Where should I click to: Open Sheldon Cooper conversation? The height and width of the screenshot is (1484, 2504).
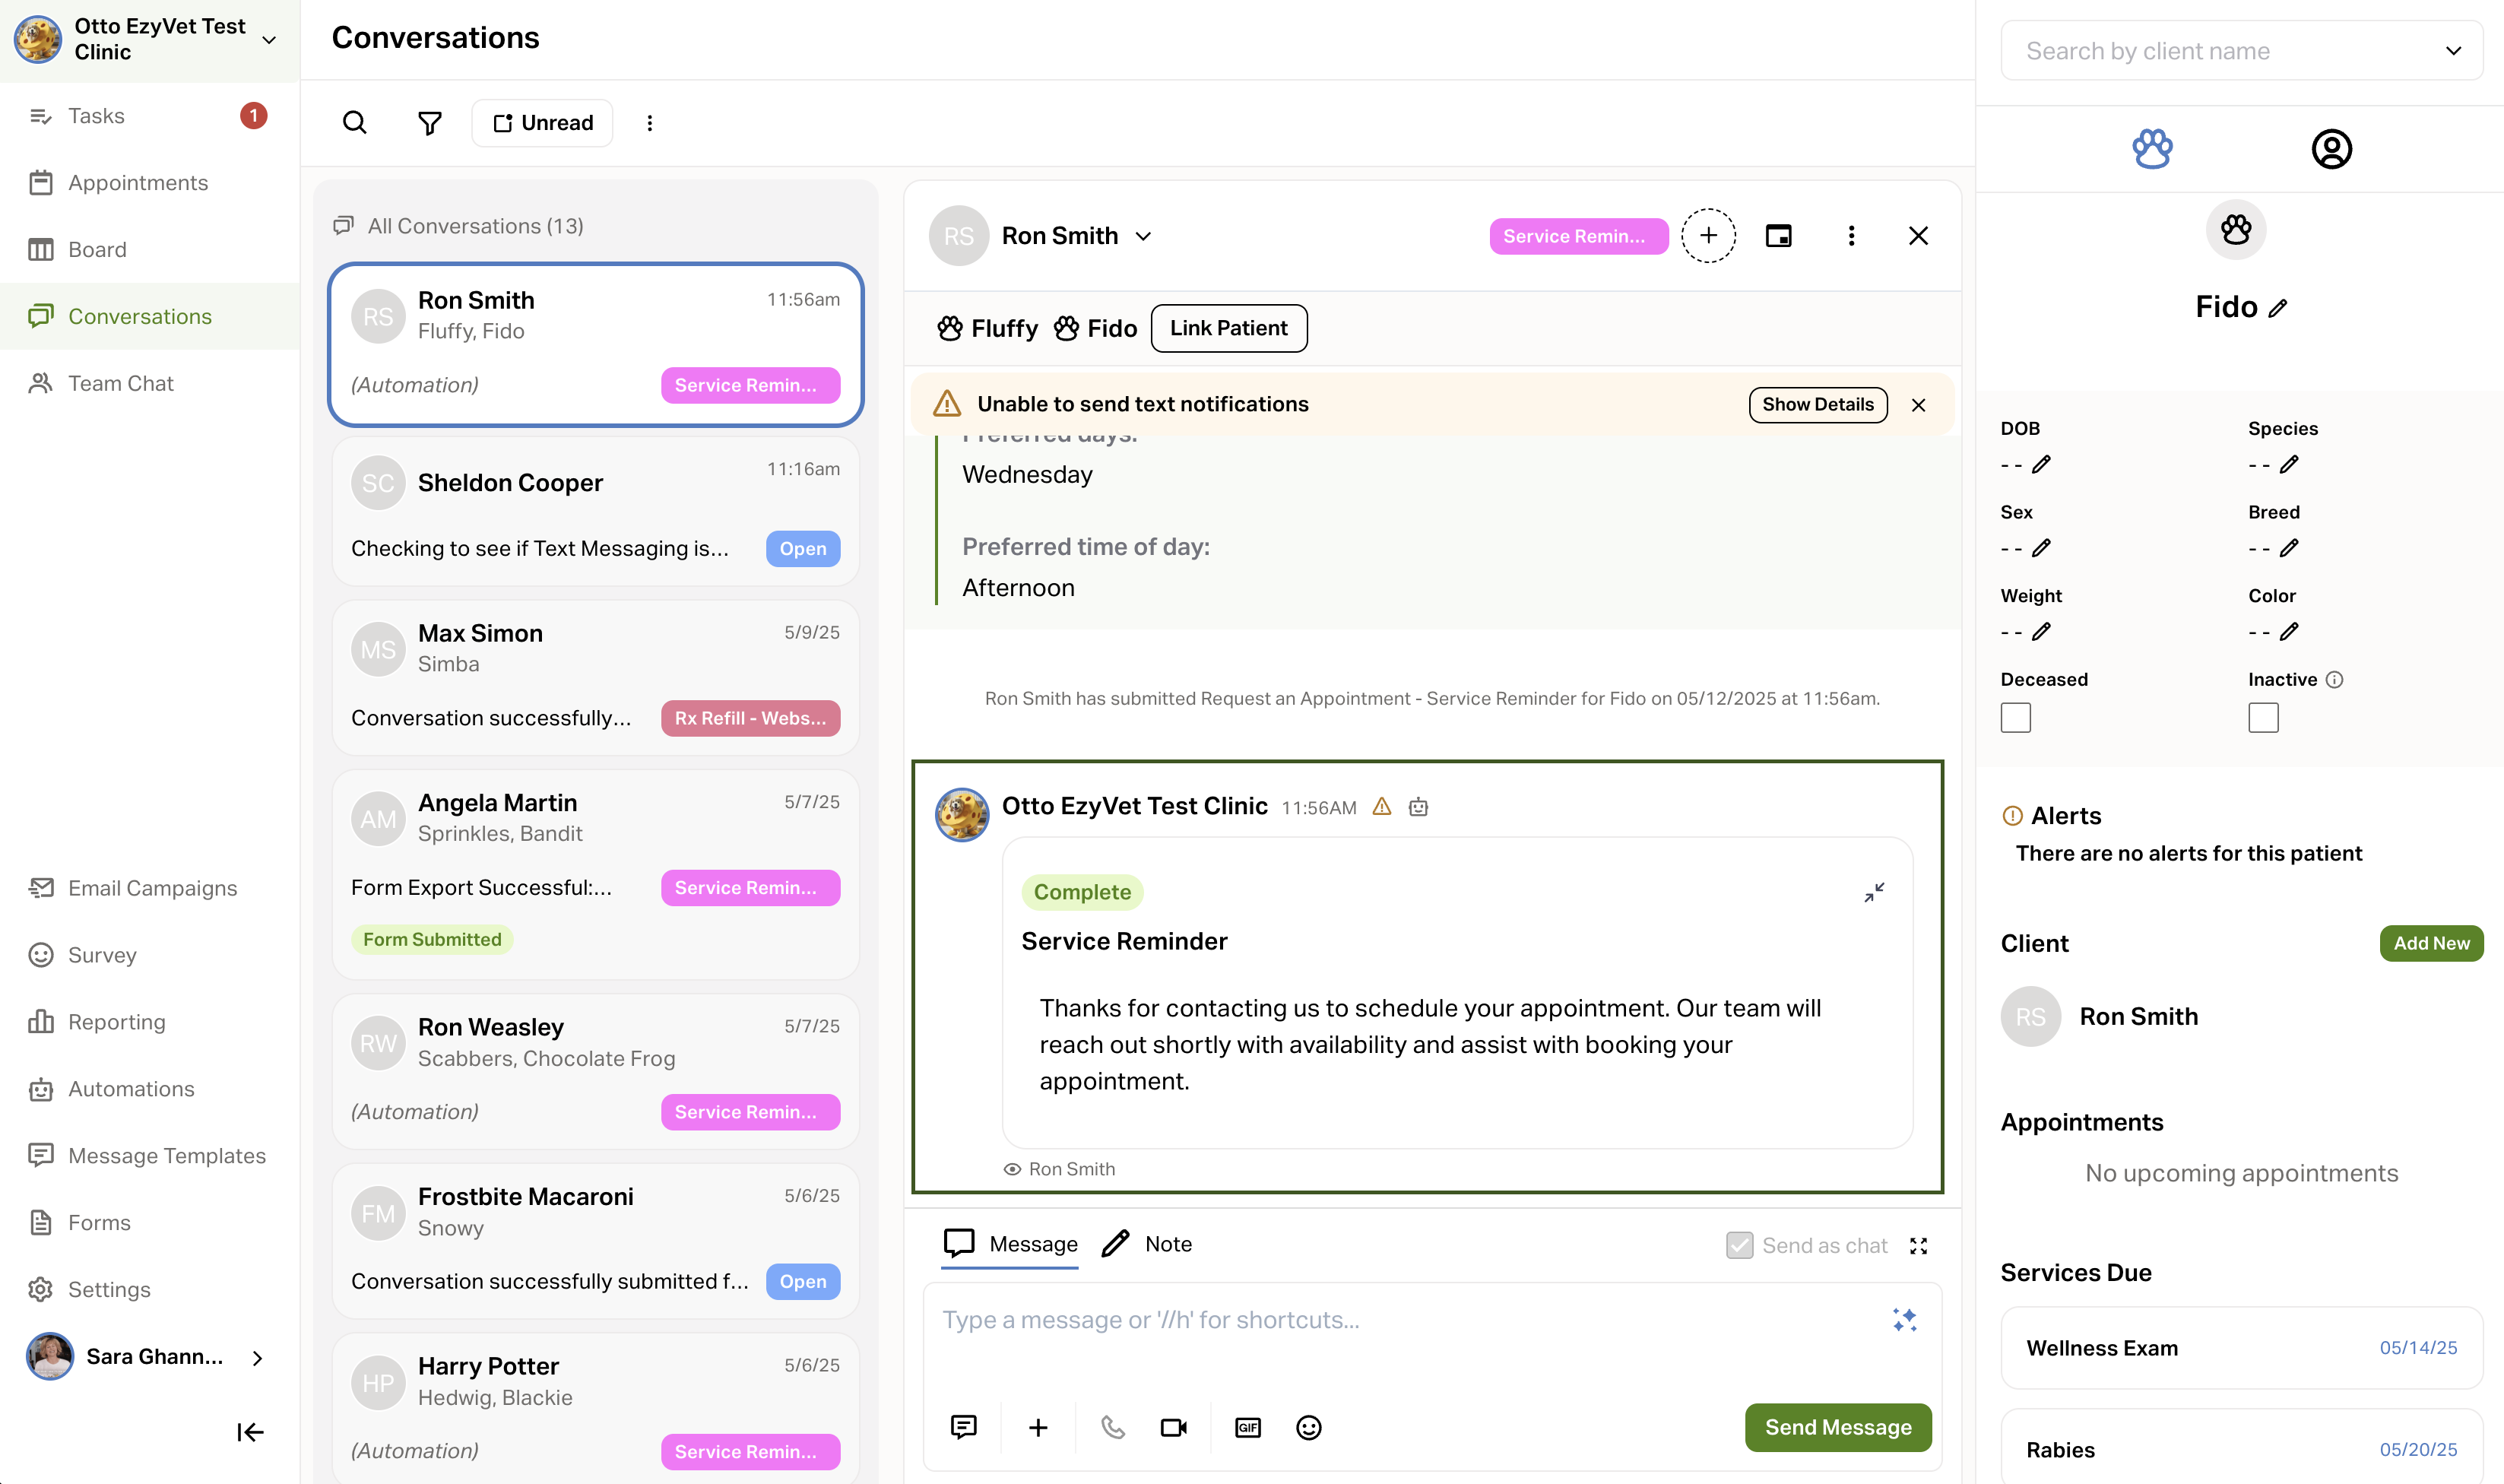[x=596, y=512]
